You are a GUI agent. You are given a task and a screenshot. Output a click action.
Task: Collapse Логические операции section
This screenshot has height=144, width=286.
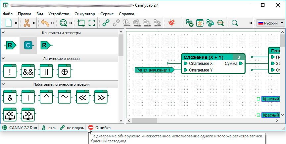[3, 58]
